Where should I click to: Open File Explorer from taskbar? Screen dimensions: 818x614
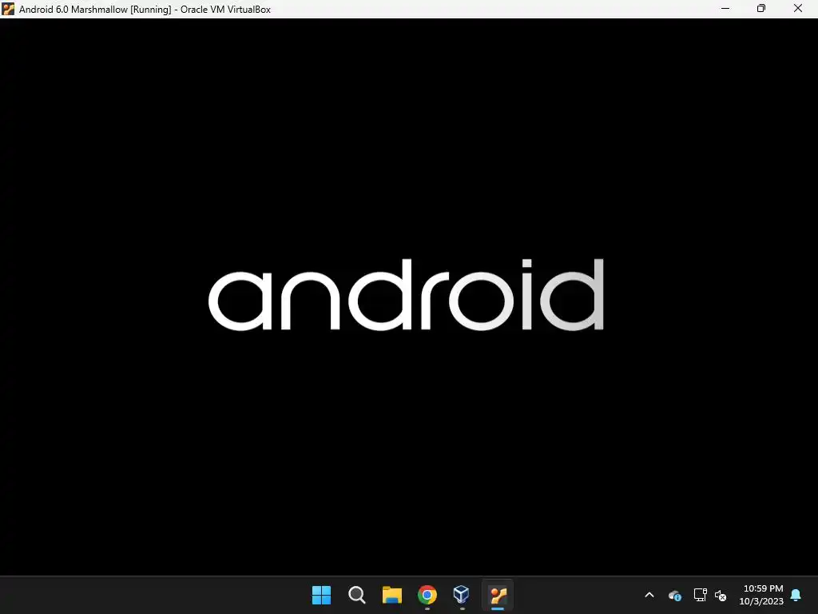[391, 595]
